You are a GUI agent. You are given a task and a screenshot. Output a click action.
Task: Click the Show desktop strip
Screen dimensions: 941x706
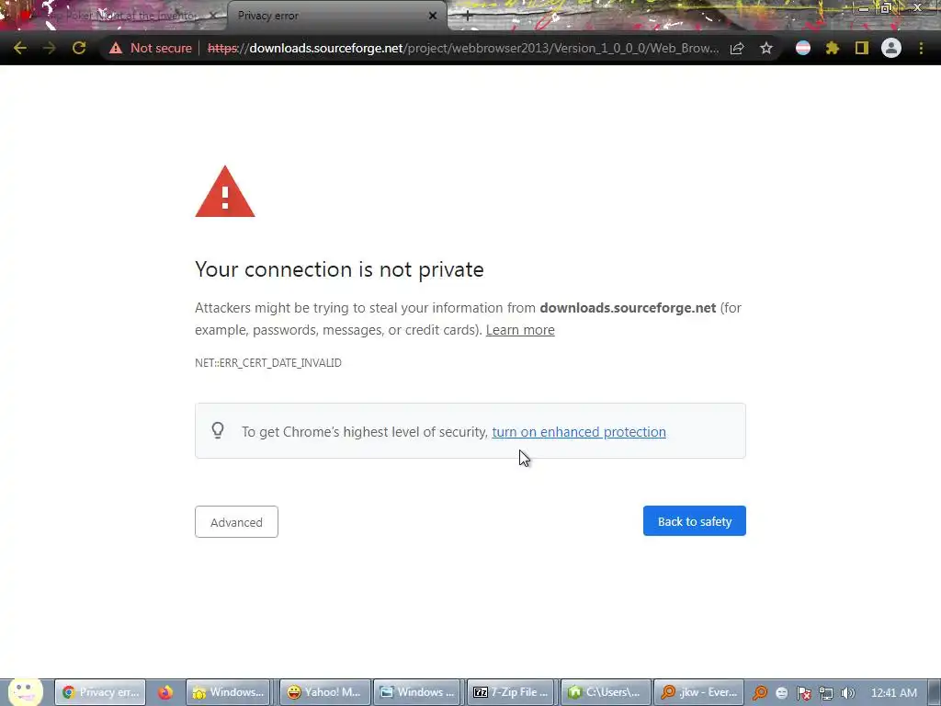(935, 692)
